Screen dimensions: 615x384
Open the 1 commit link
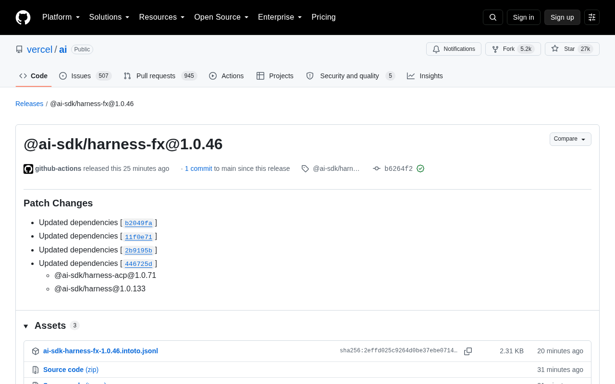coord(198,168)
